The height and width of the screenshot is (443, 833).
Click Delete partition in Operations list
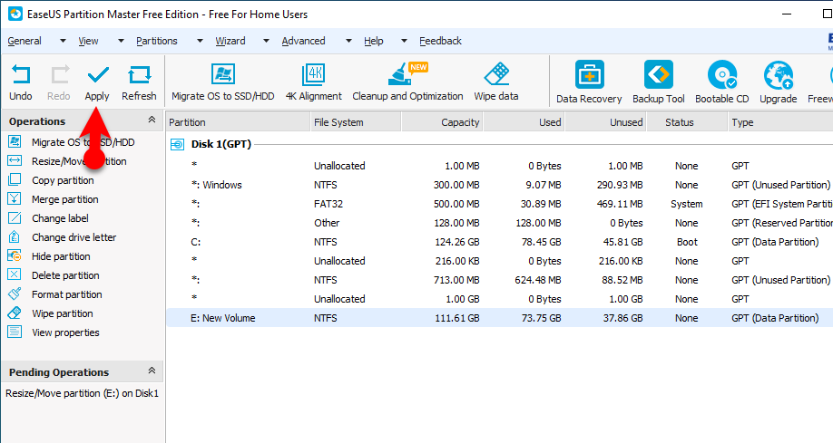coord(65,275)
